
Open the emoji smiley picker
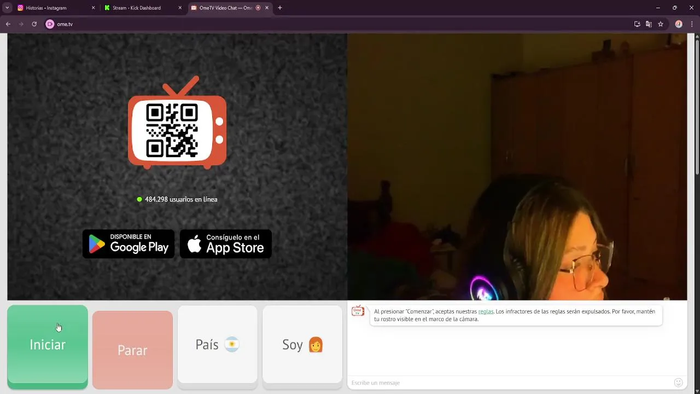[x=678, y=383]
